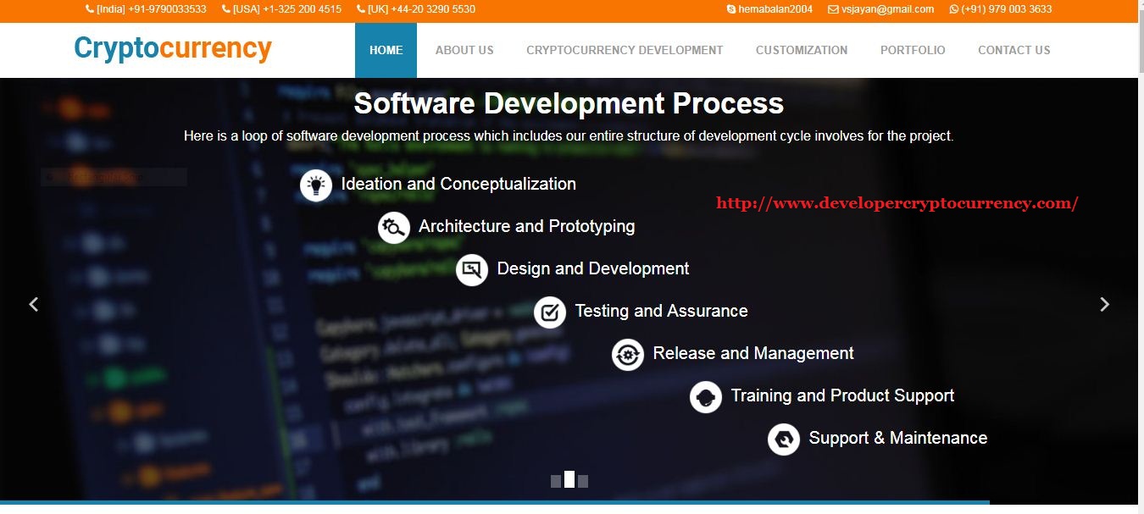This screenshot has width=1144, height=514.
Task: Select the Design and Development icon
Action: [472, 269]
